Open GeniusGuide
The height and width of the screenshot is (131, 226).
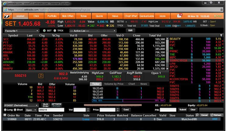tap(147, 16)
